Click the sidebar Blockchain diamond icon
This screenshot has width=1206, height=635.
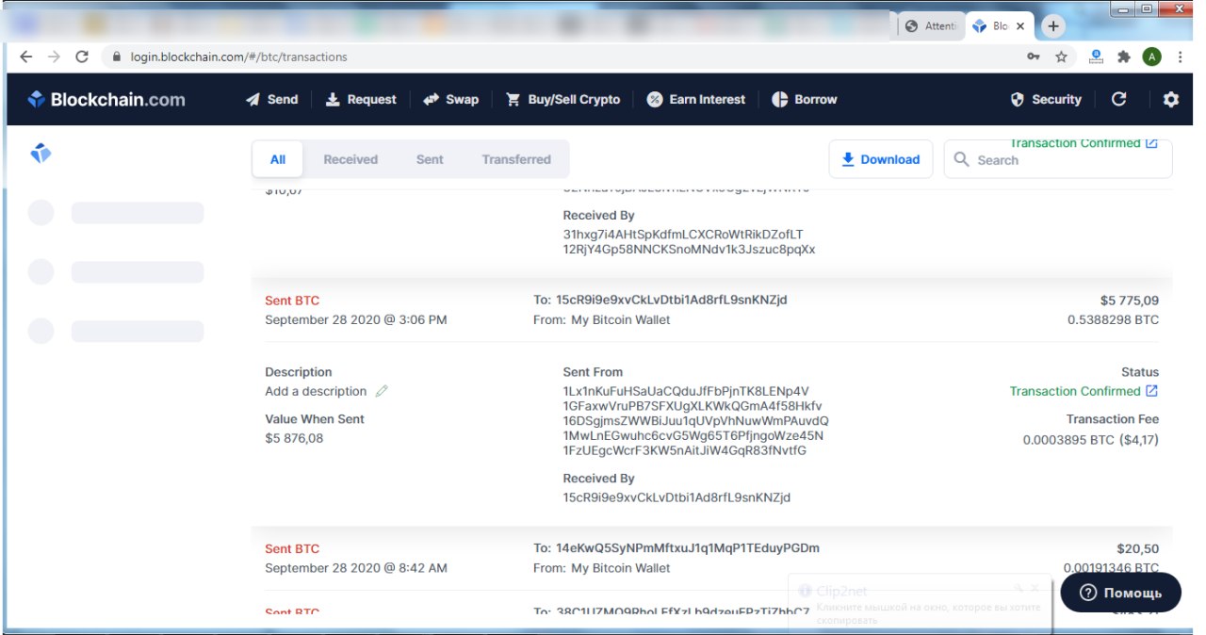(x=41, y=153)
